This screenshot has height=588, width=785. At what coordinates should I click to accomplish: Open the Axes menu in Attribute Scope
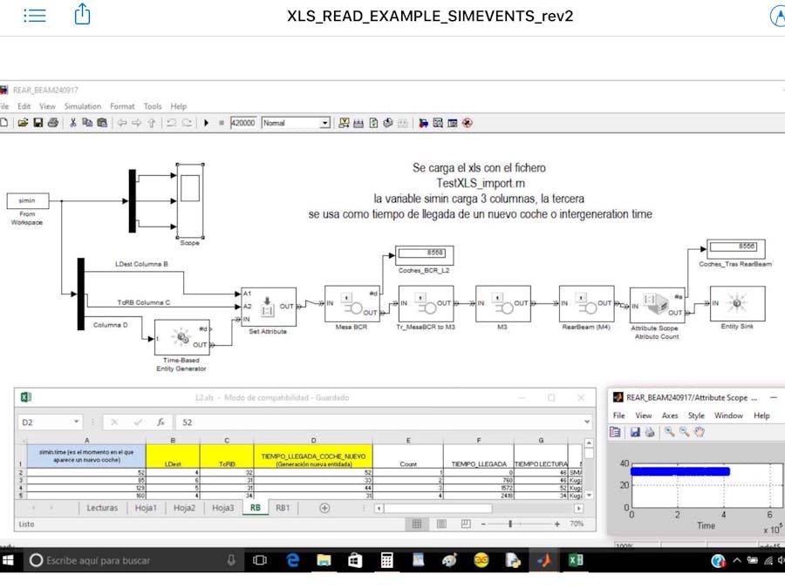tap(670, 416)
